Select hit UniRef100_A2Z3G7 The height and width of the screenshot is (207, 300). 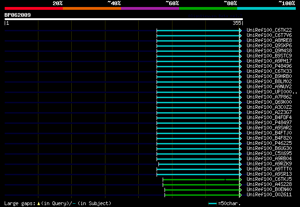[269, 113]
